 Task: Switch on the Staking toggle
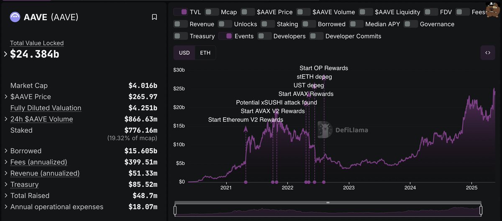268,24
